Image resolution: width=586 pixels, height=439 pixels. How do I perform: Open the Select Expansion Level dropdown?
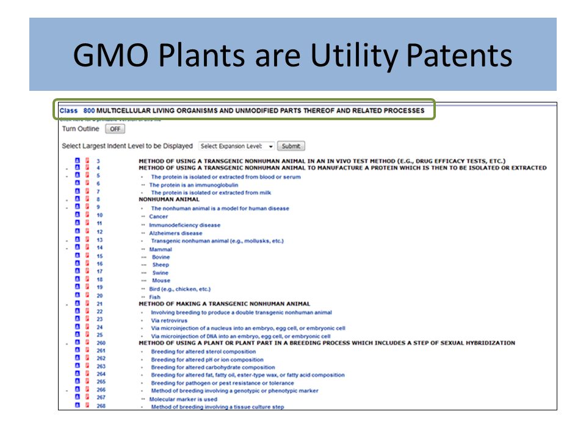click(x=237, y=146)
